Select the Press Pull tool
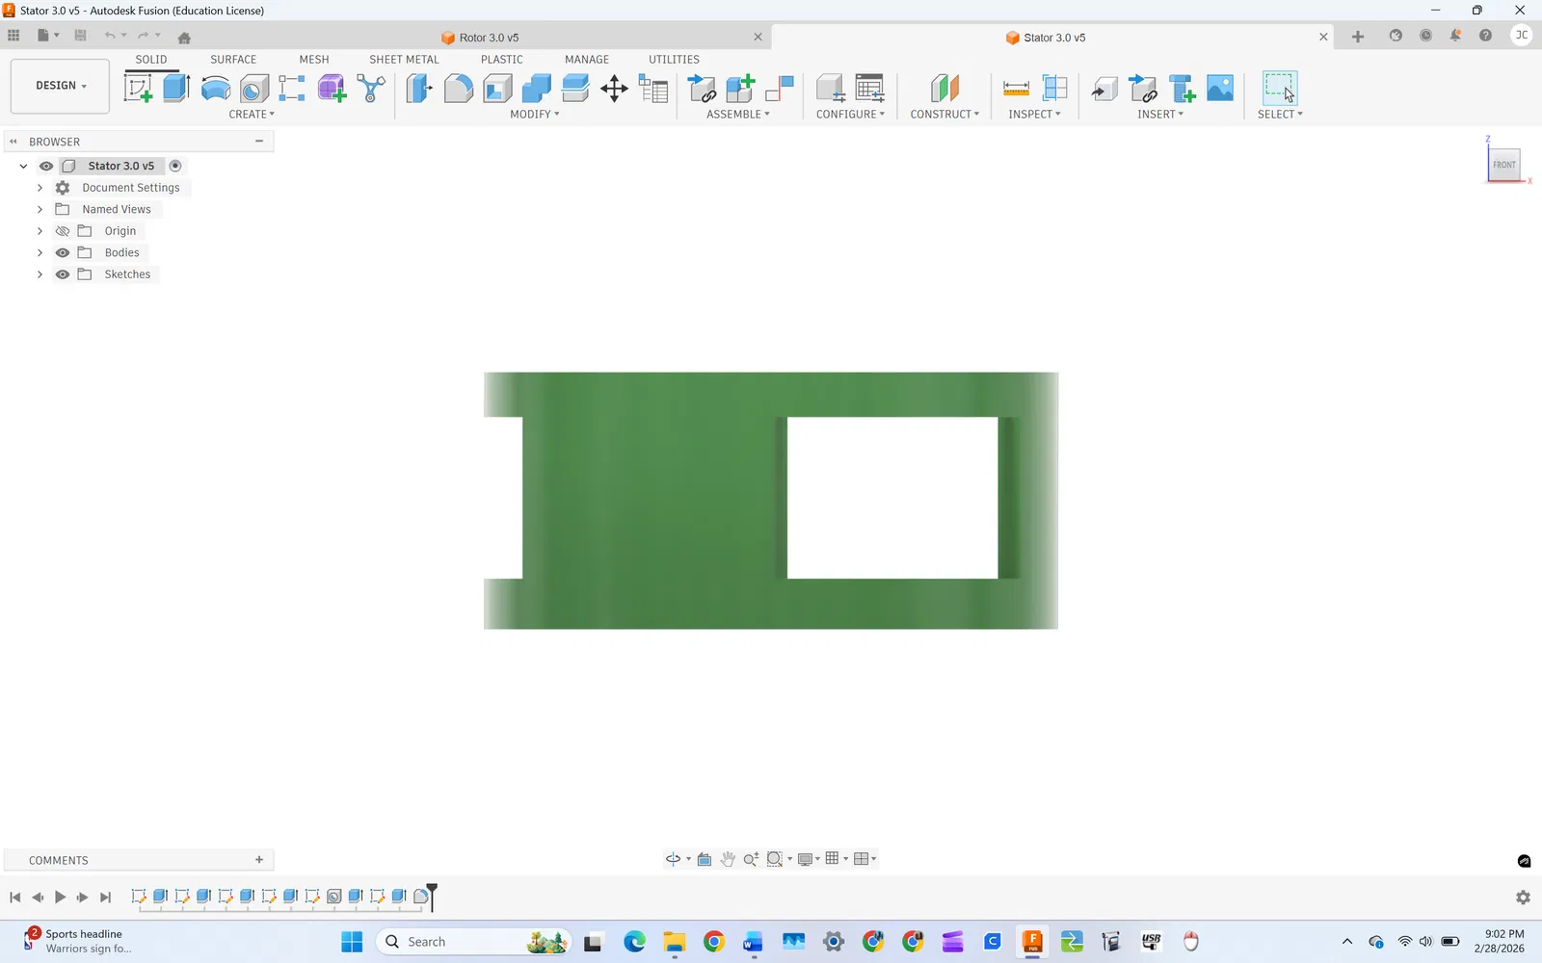Screen dimensions: 1542x963 pos(419,89)
